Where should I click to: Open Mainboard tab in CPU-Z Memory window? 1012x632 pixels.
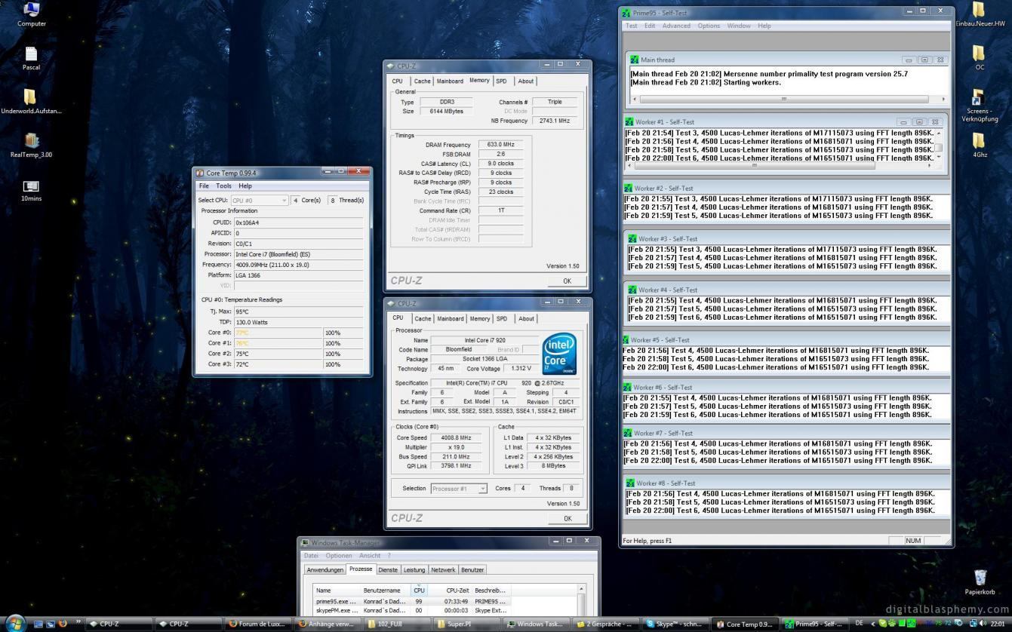click(x=450, y=81)
